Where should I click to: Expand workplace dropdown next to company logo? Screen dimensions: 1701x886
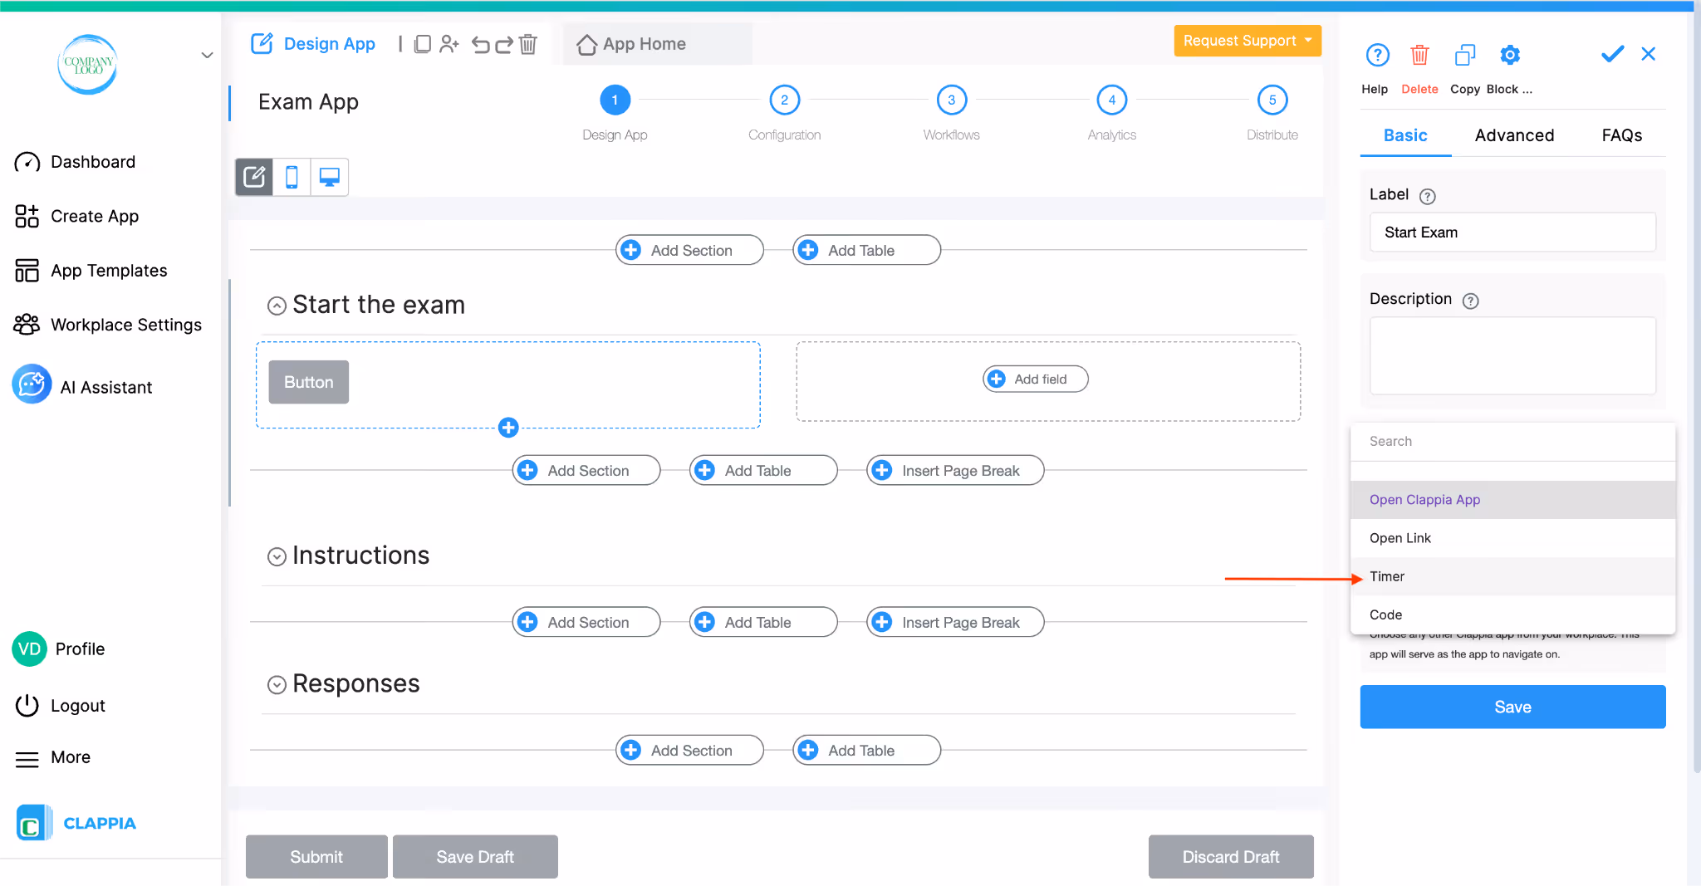pos(207,56)
